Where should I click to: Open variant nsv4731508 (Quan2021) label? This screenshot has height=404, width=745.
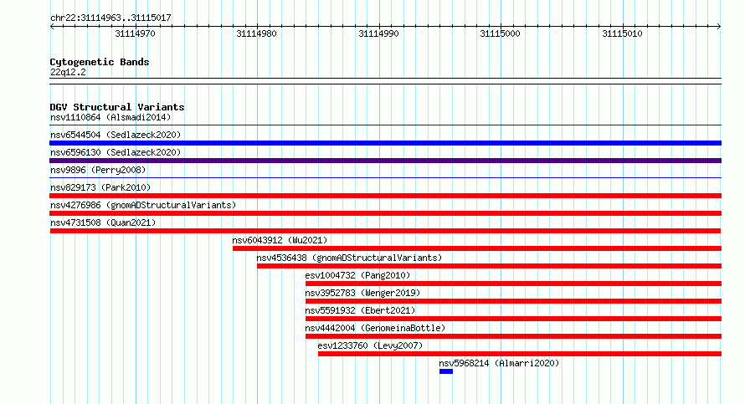(103, 222)
